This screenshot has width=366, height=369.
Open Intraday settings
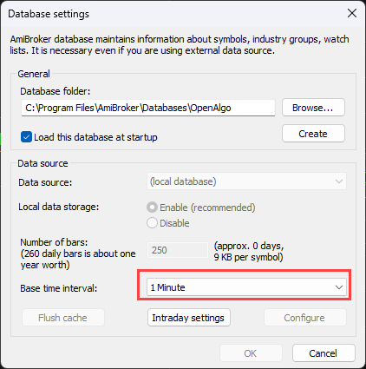point(189,318)
